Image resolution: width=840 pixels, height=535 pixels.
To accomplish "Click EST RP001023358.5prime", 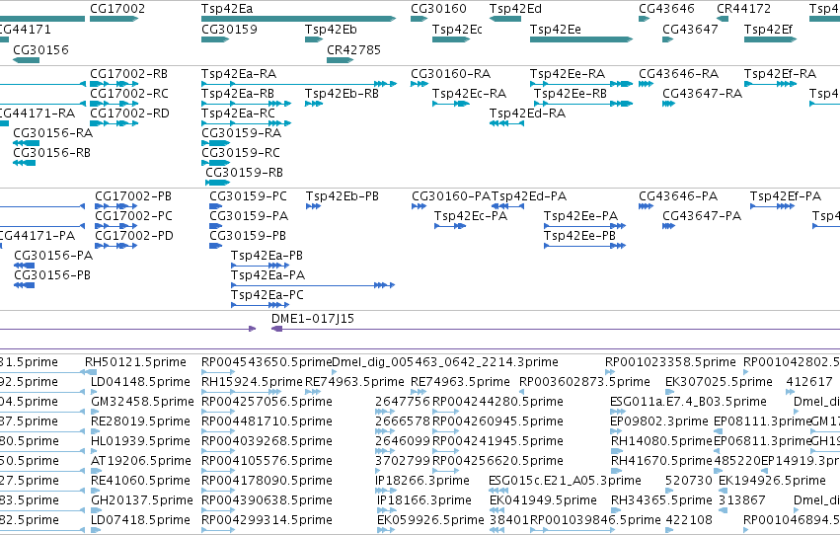I will (x=670, y=362).
